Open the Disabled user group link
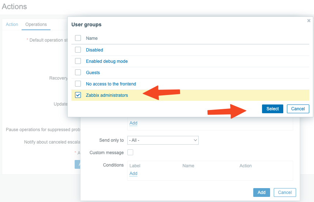Image resolution: width=314 pixels, height=202 pixels. click(x=94, y=50)
